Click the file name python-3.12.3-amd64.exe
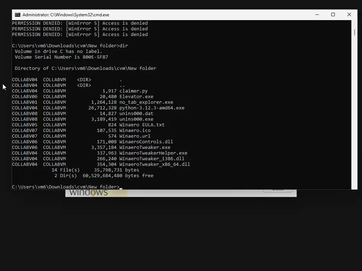The height and width of the screenshot is (271, 362). (152, 108)
